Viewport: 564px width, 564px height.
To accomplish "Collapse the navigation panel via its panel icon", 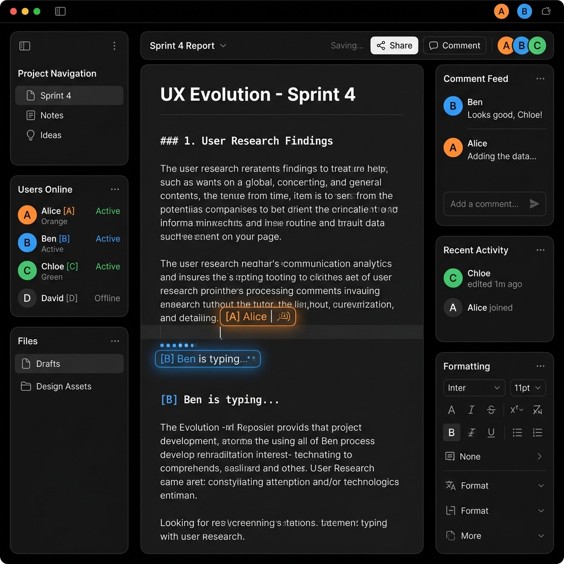I will [25, 46].
